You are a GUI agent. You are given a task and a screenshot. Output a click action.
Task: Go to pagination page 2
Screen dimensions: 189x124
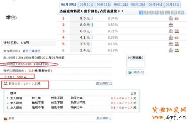pyautogui.click(x=146, y=12)
